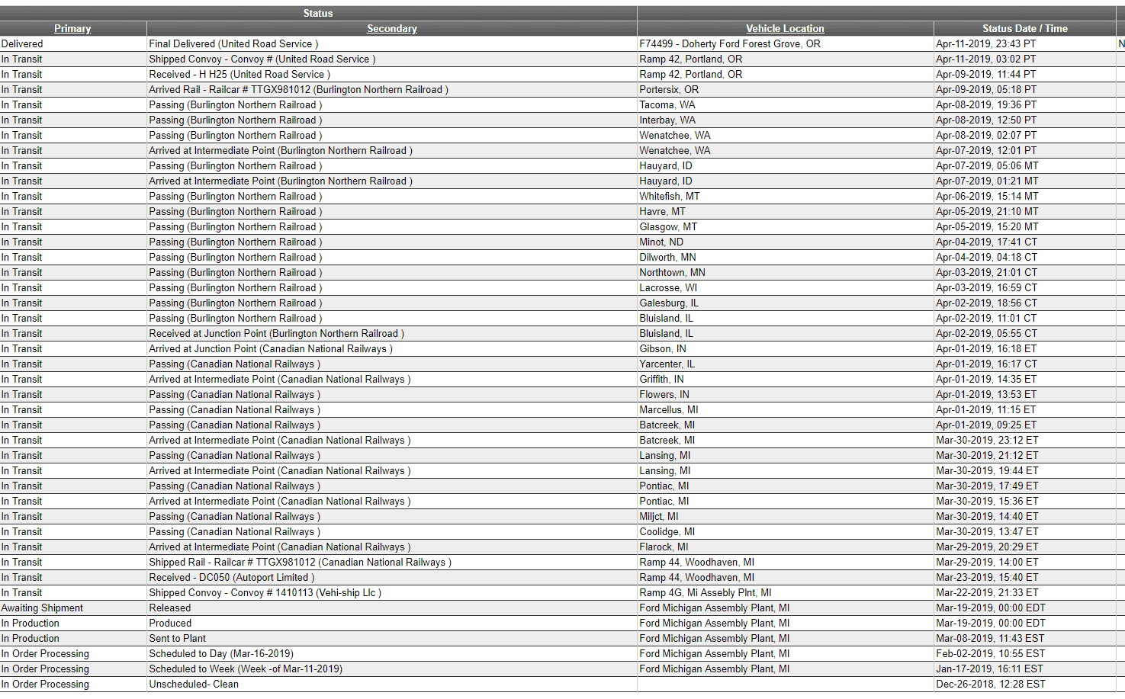The height and width of the screenshot is (699, 1125).
Task: Click the location 'Flowers, IN'
Action: pos(664,394)
